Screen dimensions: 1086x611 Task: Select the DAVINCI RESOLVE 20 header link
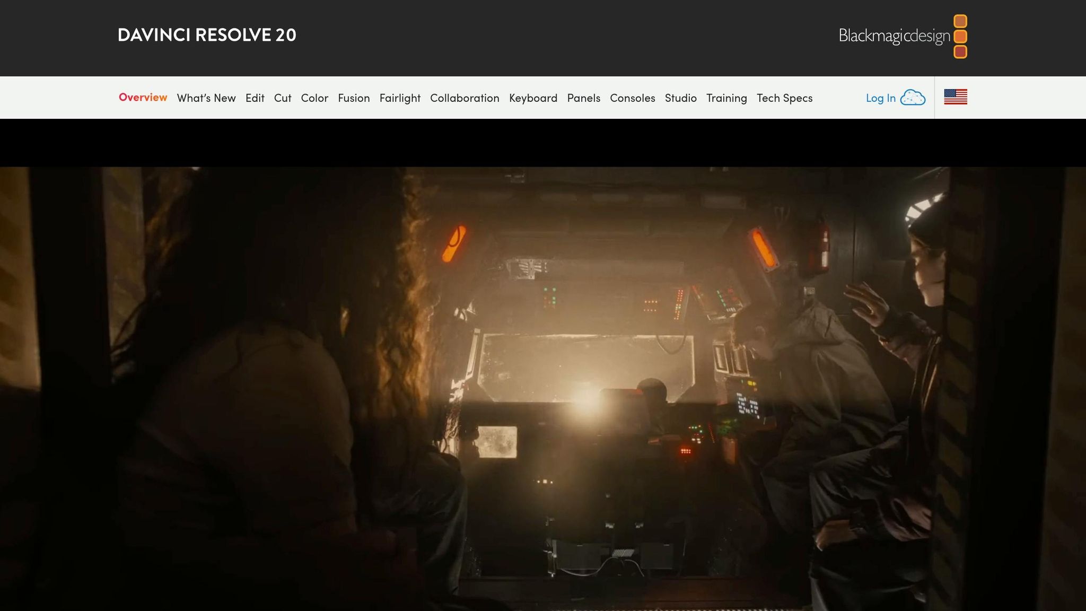point(206,36)
